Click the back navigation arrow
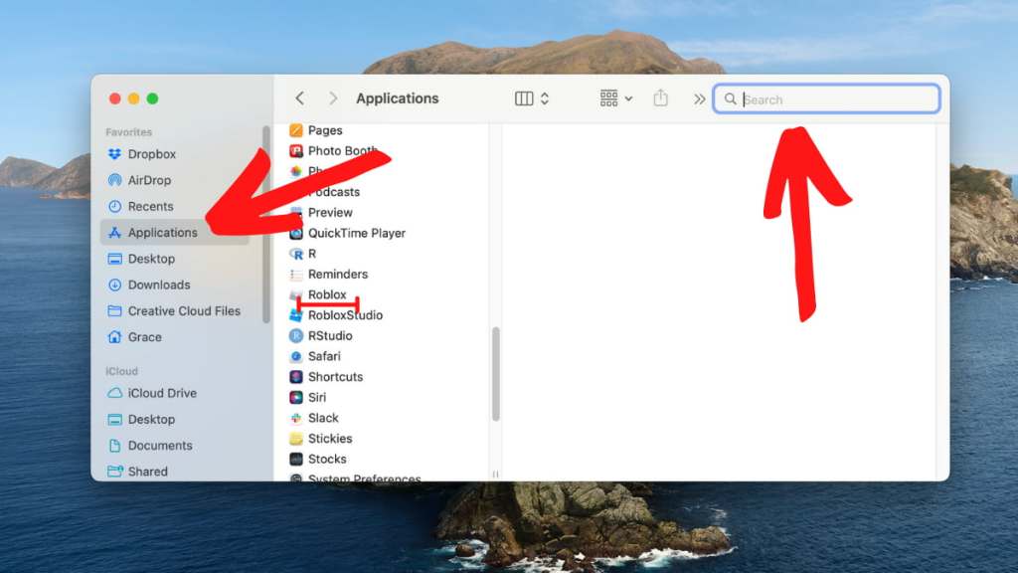 pos(299,98)
